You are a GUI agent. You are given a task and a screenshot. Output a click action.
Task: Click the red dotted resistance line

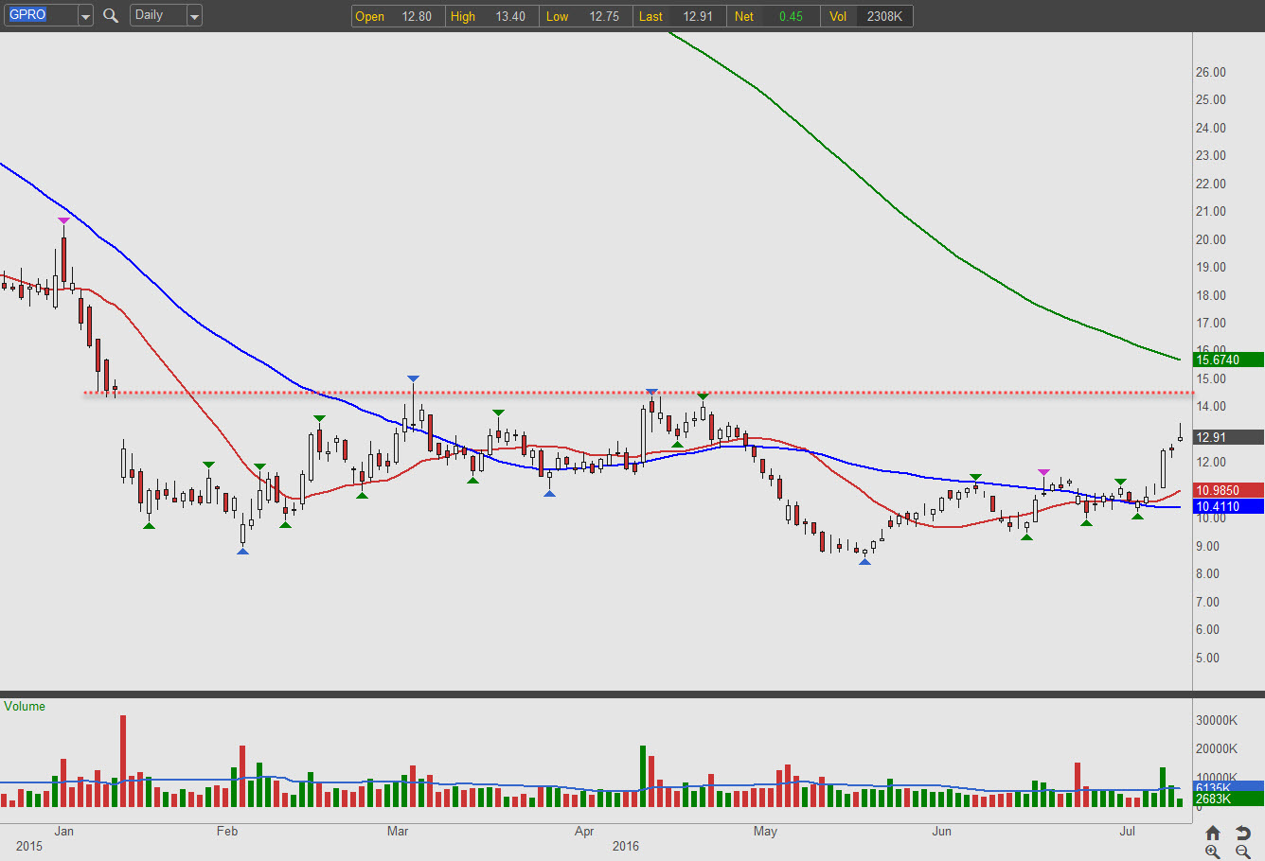(x=568, y=393)
